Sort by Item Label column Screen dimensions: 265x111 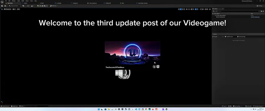pos(217,14)
